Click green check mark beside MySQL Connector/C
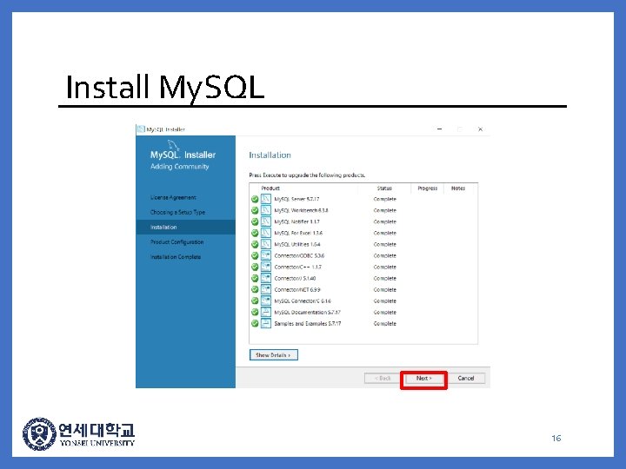The height and width of the screenshot is (469, 626). pos(255,301)
